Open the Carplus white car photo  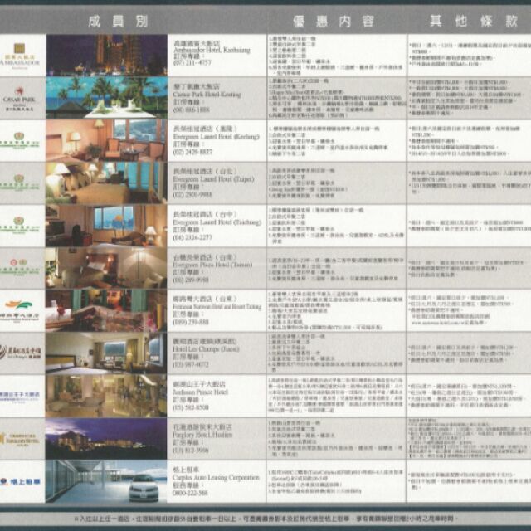click(x=105, y=481)
